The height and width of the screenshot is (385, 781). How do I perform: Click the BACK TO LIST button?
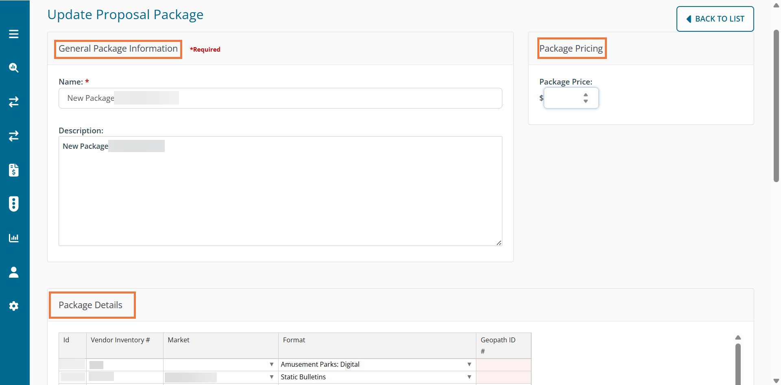715,19
